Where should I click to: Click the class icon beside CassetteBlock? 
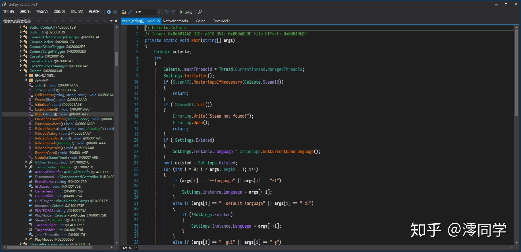click(25, 61)
